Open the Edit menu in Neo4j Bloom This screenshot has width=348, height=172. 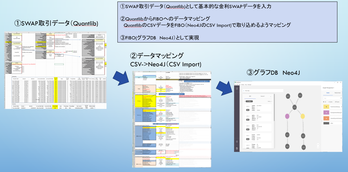coord(237,85)
